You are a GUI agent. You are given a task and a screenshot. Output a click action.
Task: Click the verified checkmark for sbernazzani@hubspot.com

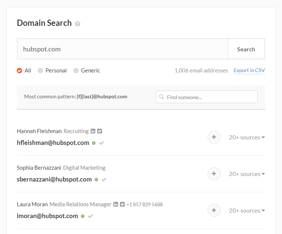click(x=104, y=180)
